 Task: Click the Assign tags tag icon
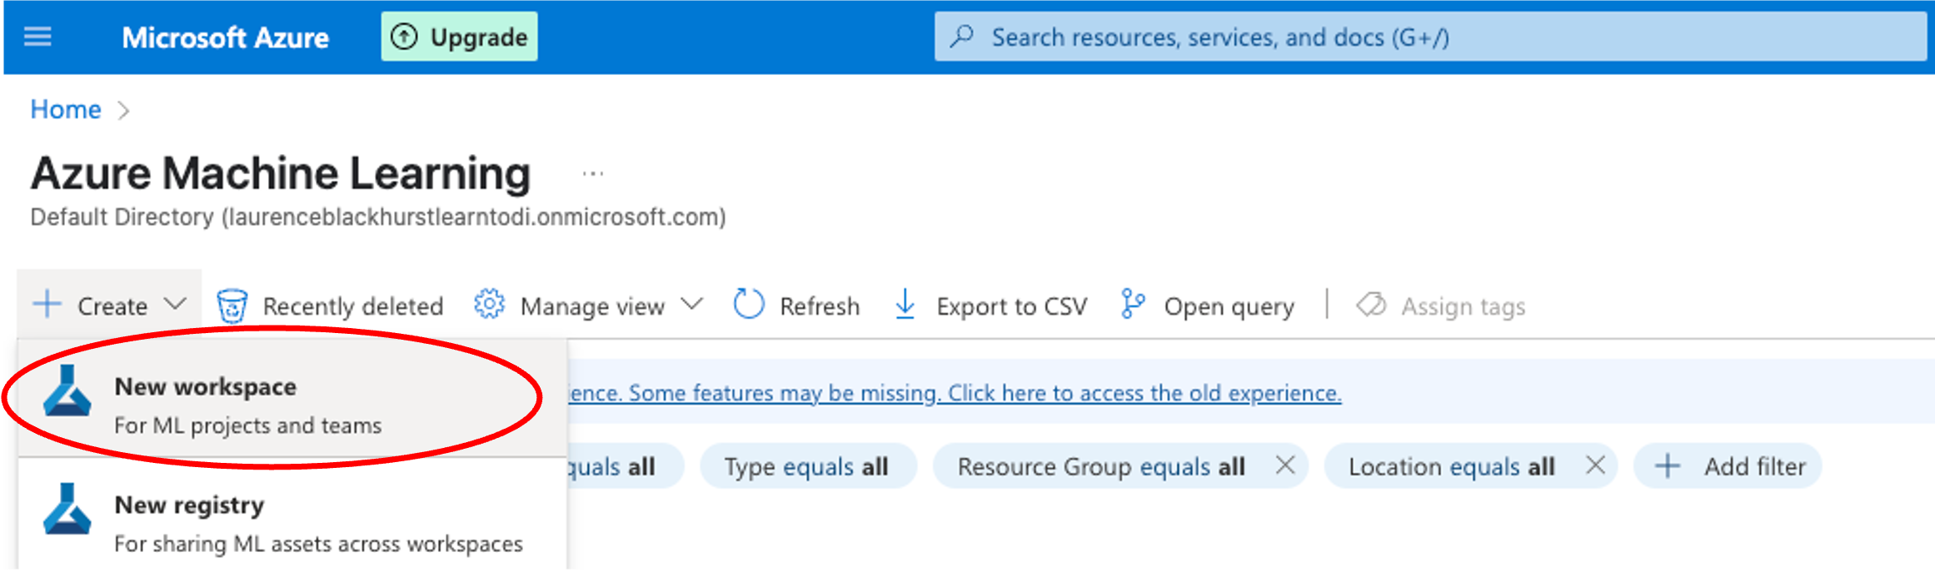tap(1371, 305)
